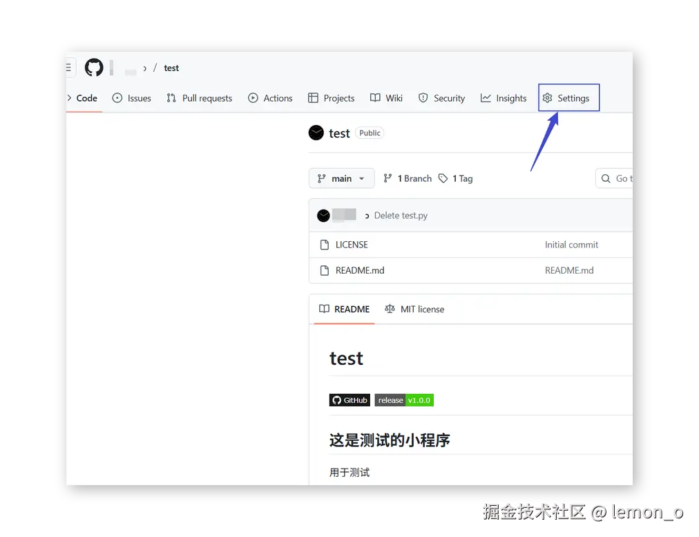Click the repository owner avatar beside test
This screenshot has width=699, height=537.
(316, 133)
